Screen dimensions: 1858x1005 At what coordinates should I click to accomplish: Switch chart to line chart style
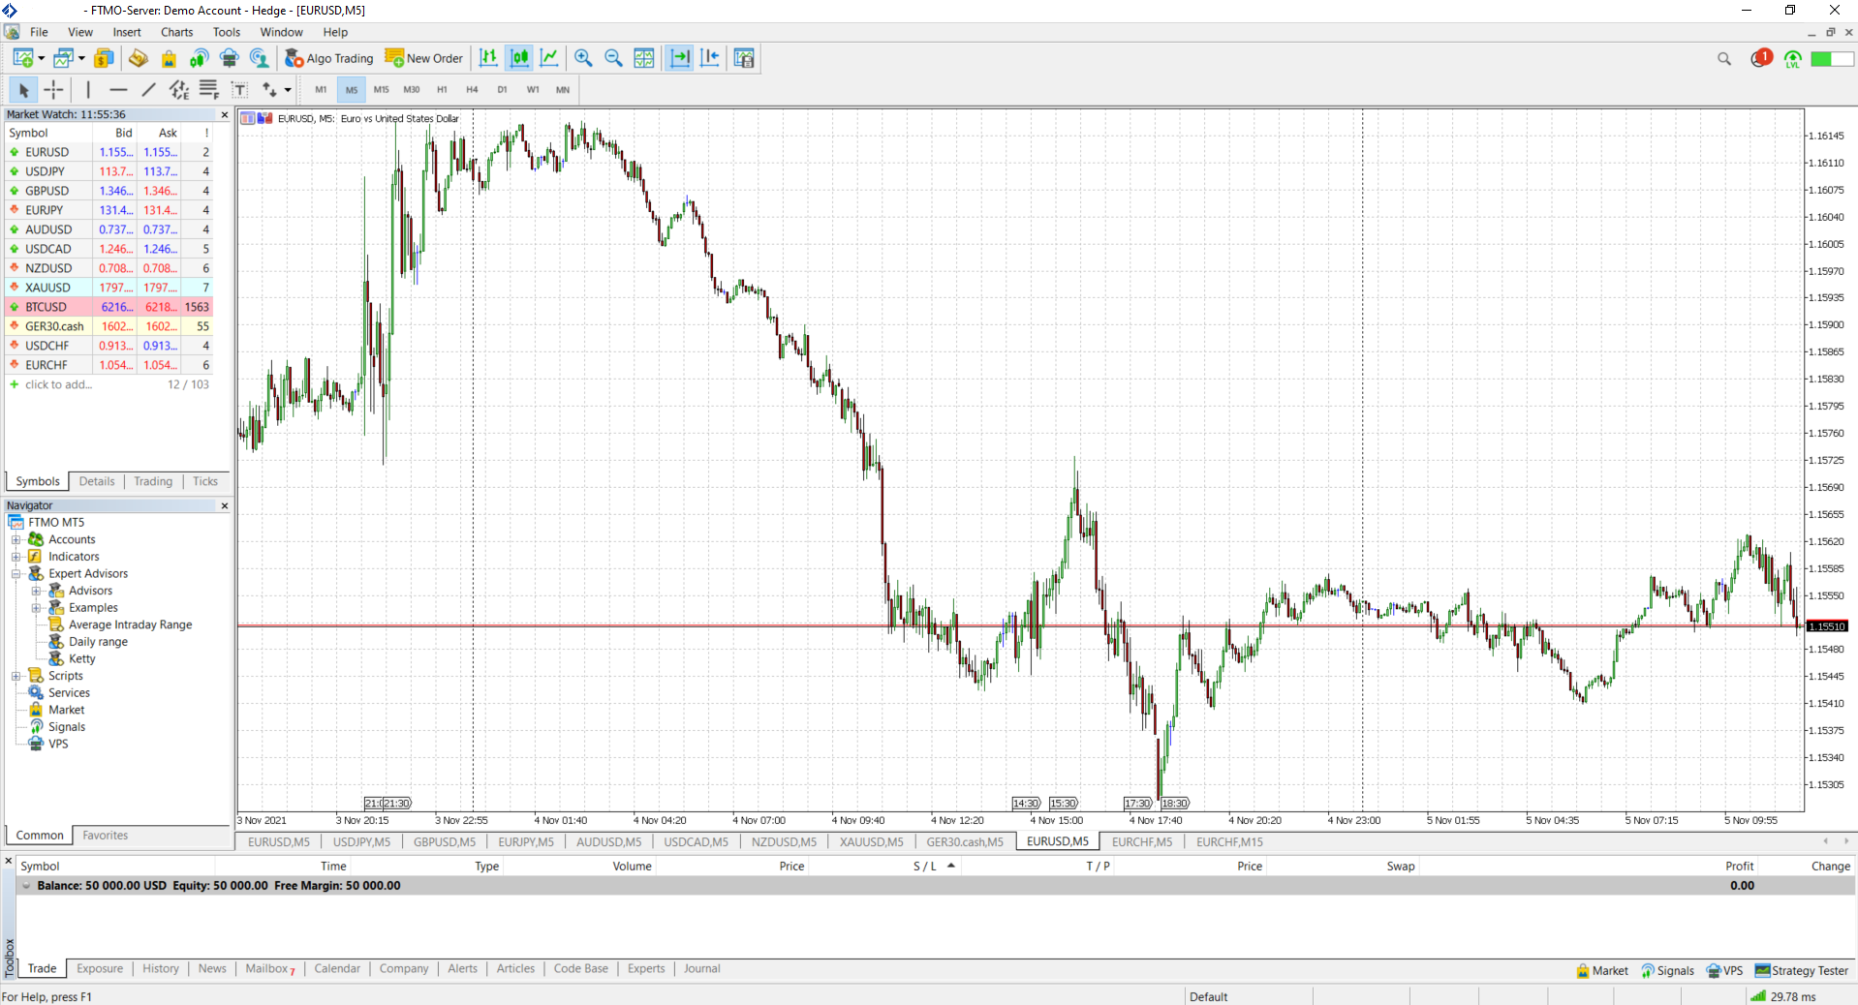coord(549,58)
